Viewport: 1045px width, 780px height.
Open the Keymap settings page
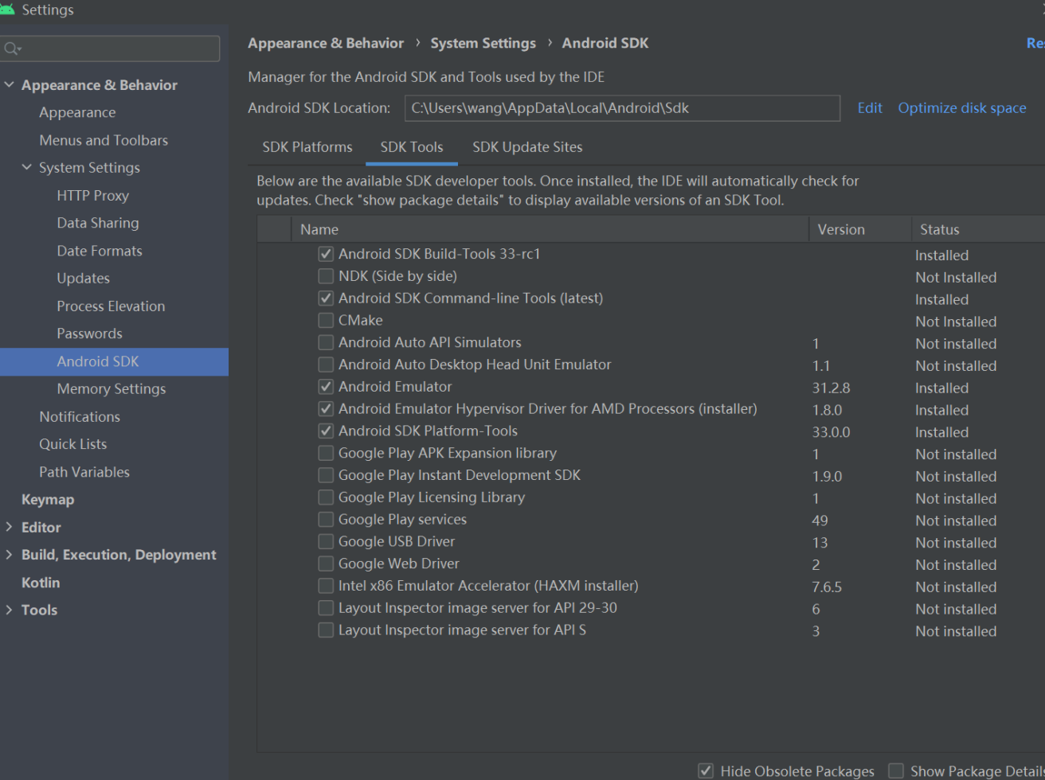click(48, 500)
